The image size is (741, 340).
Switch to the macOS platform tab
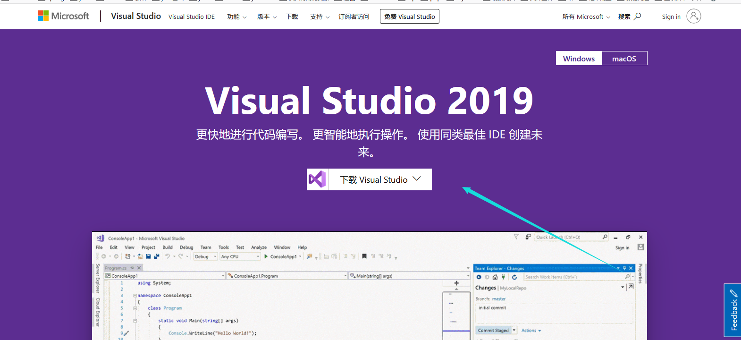(624, 58)
